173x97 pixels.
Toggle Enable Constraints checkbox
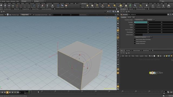(135, 43)
